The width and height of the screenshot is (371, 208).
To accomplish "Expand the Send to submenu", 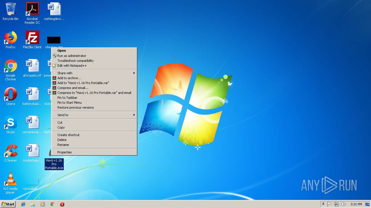I will click(94, 115).
